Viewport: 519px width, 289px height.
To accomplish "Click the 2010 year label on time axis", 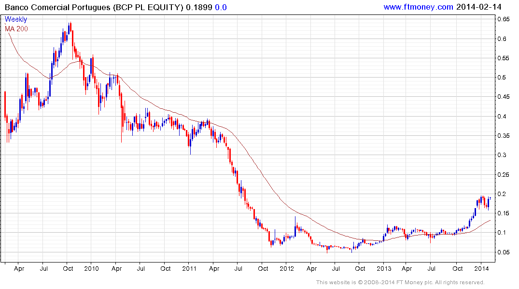I will (x=91, y=268).
